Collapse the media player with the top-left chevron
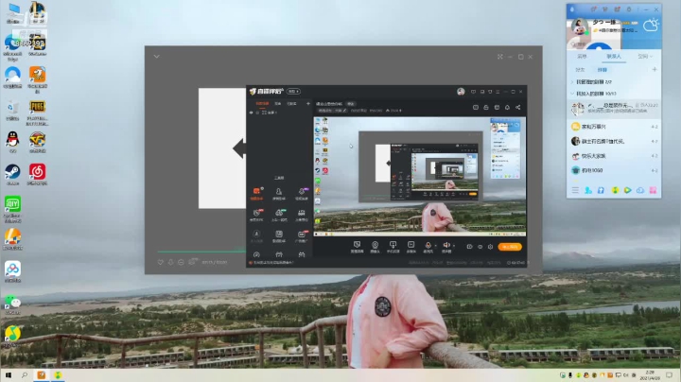 (x=156, y=57)
